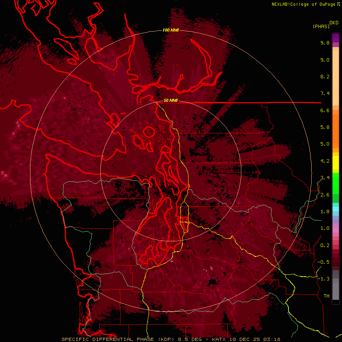This screenshot has width=342, height=342.
Task: Click the 0.2 legend value
Action: [x=325, y=245]
